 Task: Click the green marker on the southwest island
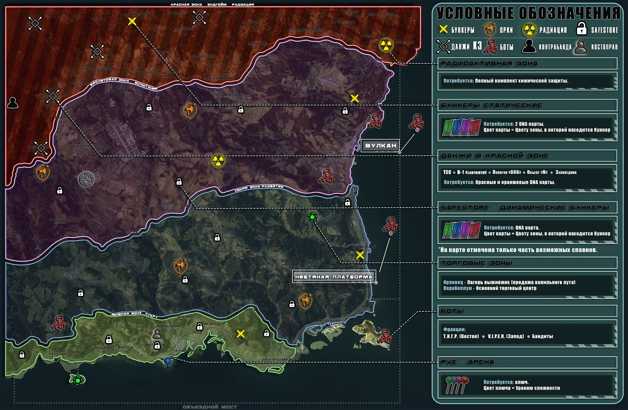78,380
